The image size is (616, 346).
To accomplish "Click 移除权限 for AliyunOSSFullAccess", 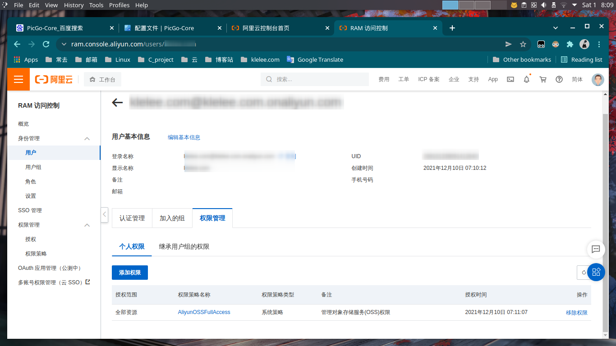I will pos(577,313).
